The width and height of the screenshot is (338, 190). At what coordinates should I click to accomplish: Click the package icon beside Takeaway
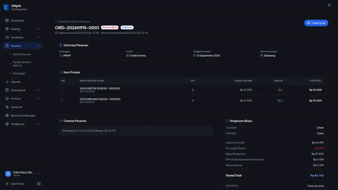262,56
